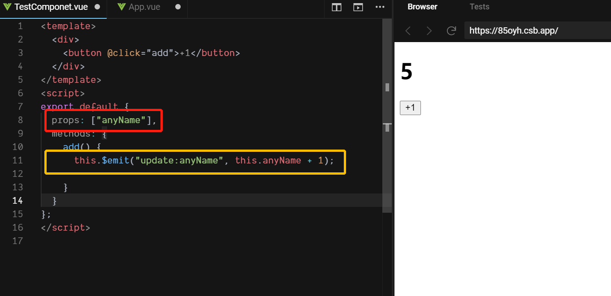The height and width of the screenshot is (296, 611).
Task: Open the more actions ellipsis menu
Action: (380, 7)
